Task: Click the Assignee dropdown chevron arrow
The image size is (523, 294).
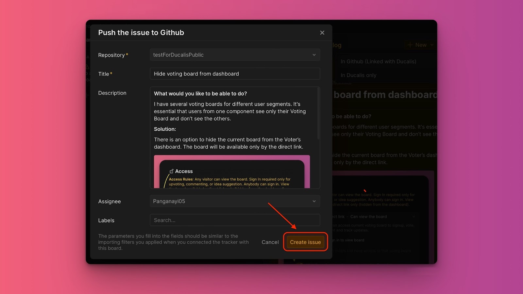Action: [314, 201]
